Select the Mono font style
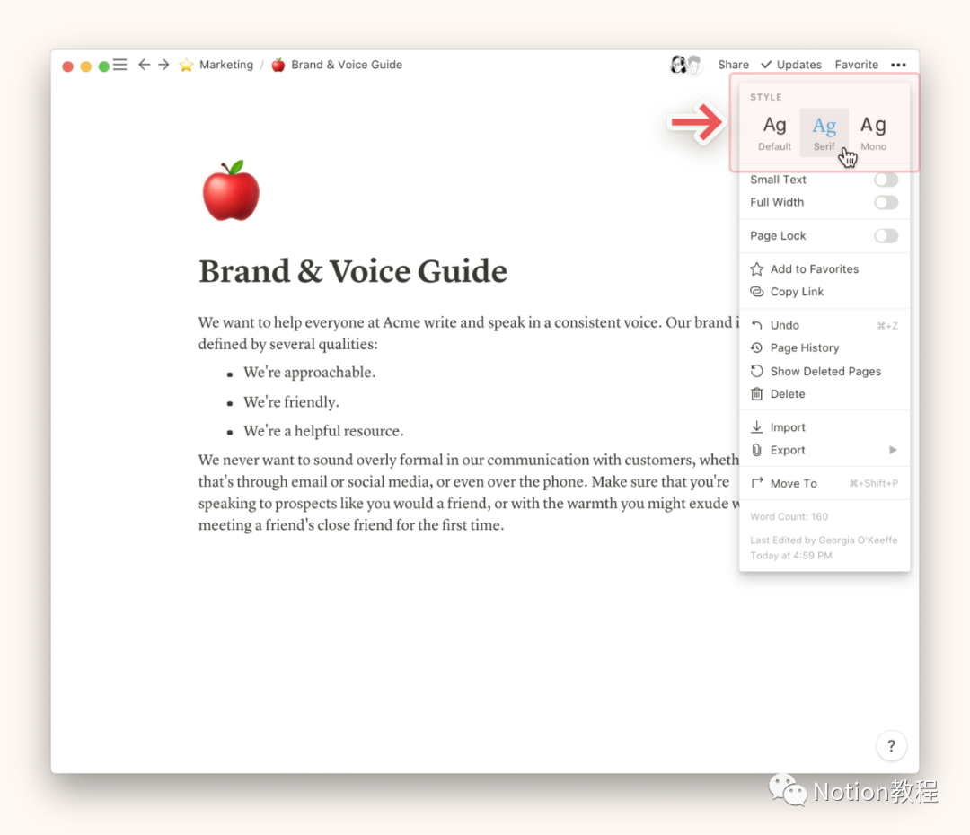The width and height of the screenshot is (970, 835). 873,132
